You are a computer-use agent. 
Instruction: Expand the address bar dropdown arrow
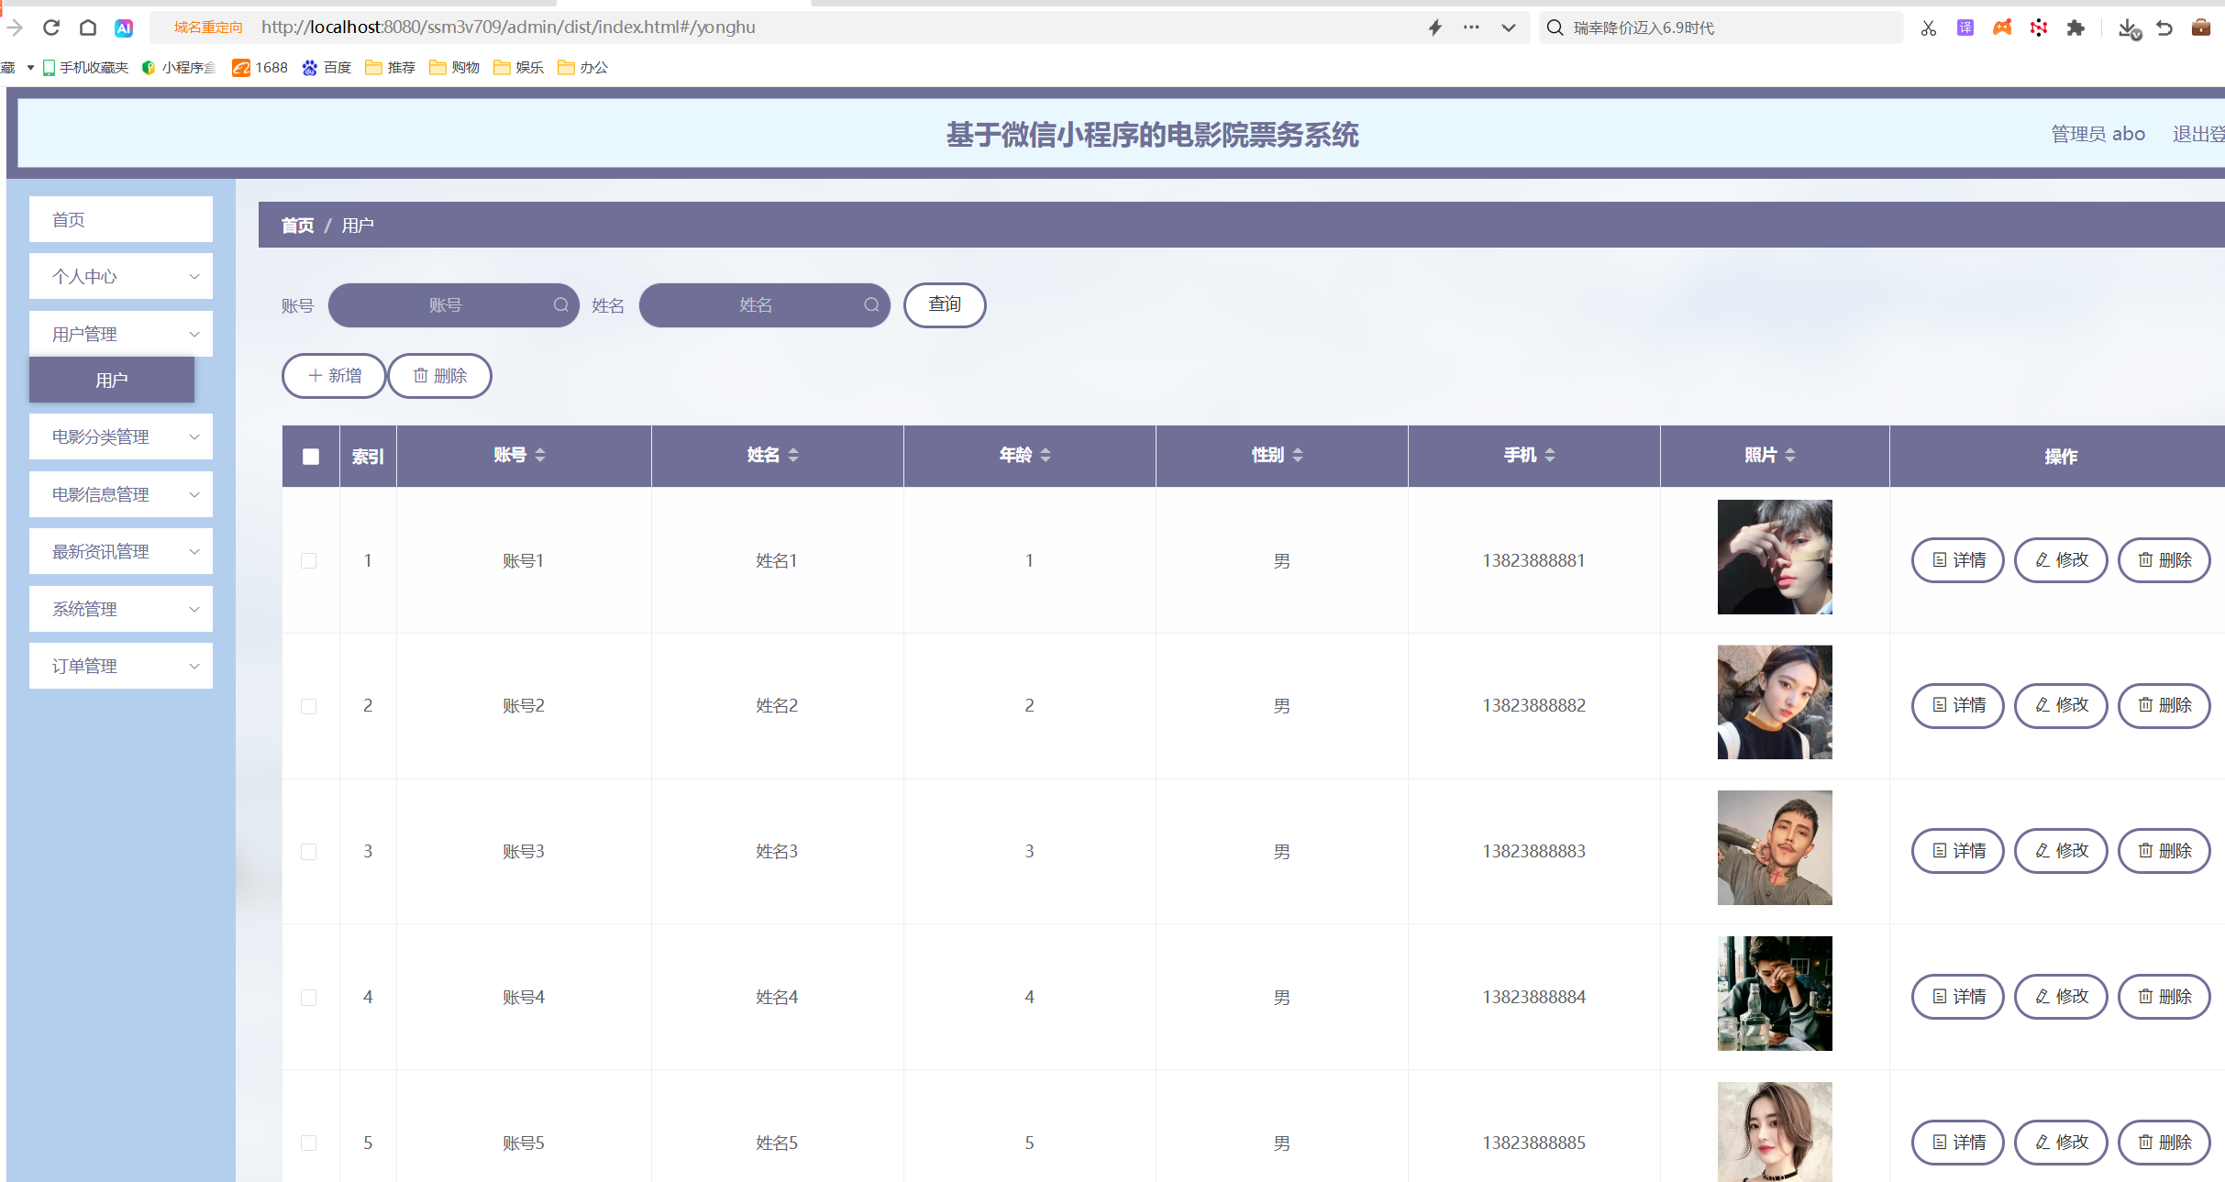[x=1509, y=28]
